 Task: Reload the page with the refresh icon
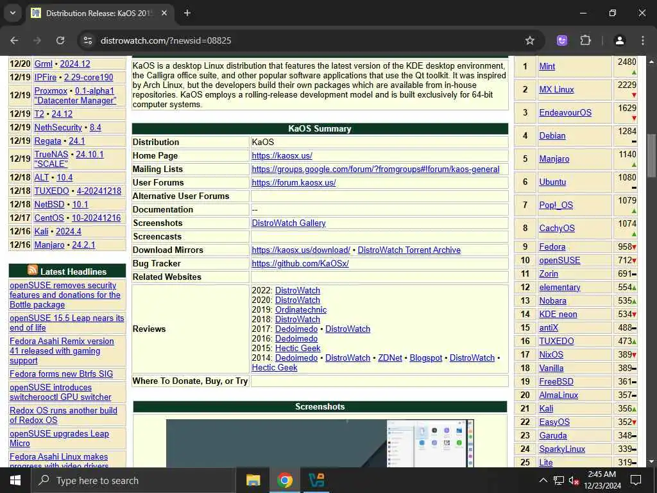point(60,40)
